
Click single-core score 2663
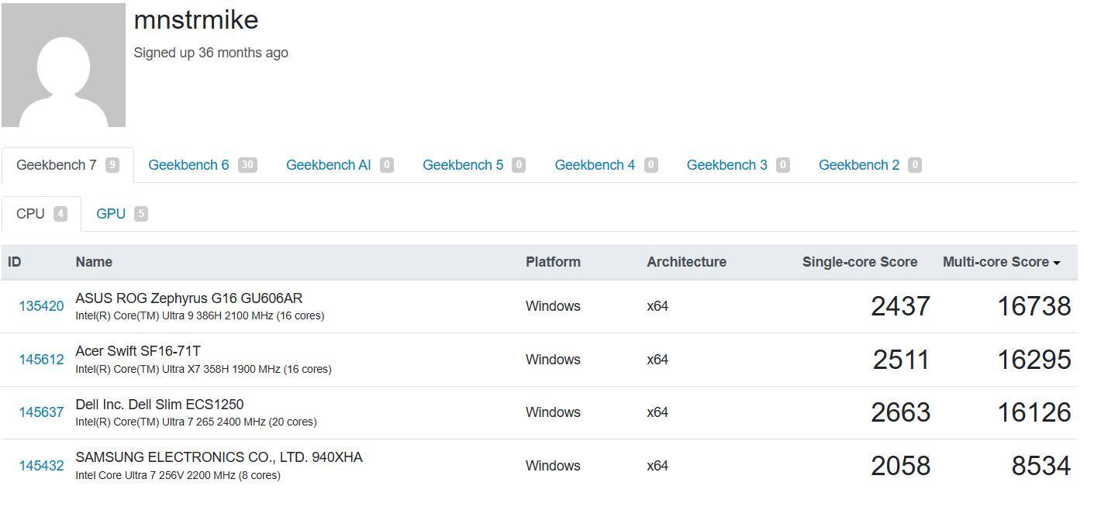pos(900,412)
